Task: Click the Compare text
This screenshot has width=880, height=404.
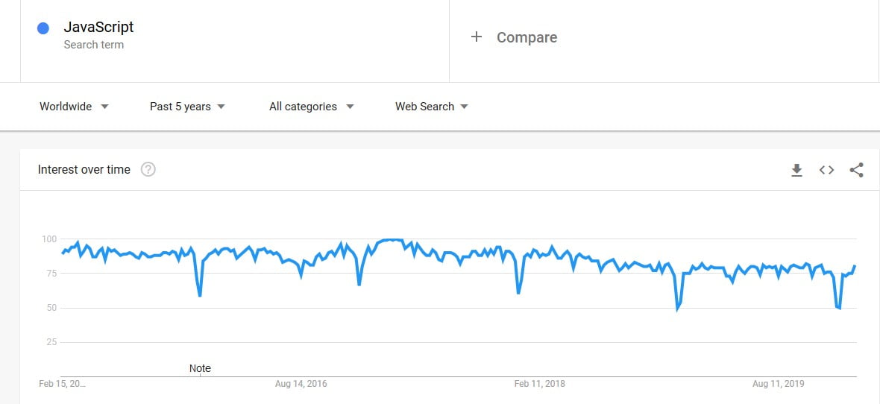Action: [527, 37]
